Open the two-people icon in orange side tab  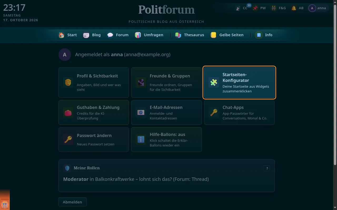5,204
